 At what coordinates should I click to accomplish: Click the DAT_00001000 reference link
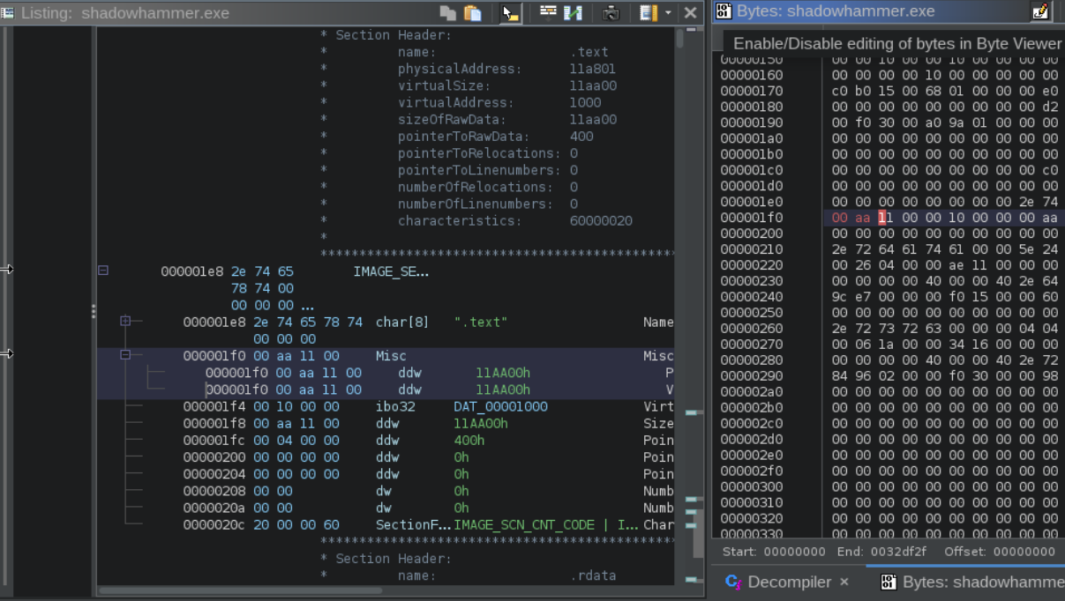(500, 406)
